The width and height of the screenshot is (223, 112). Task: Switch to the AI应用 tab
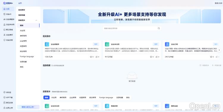(54, 97)
